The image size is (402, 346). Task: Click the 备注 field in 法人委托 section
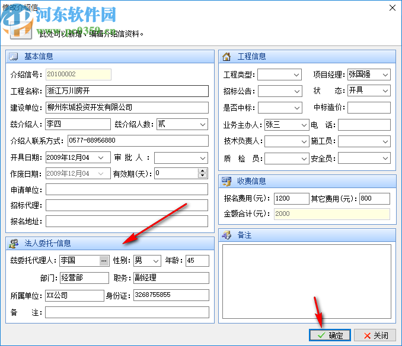pos(127,312)
